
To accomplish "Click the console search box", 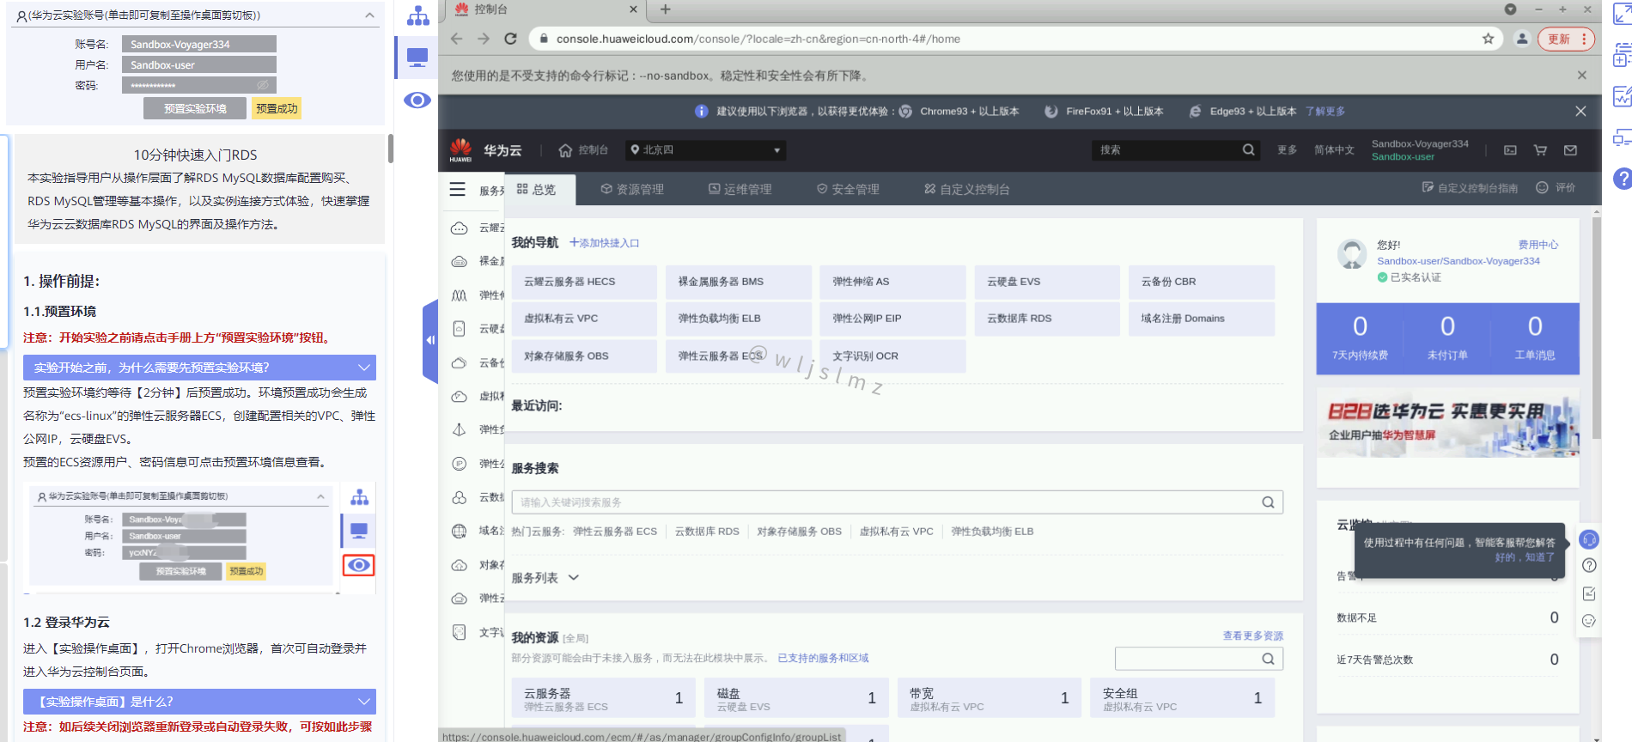I will 1165,150.
